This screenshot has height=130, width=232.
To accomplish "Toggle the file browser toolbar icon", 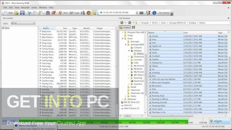I will click(x=94, y=13).
